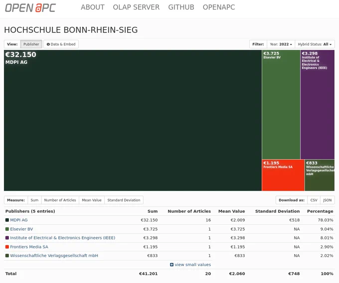
Task: Open the MDPI AG table link
Action: point(19,220)
